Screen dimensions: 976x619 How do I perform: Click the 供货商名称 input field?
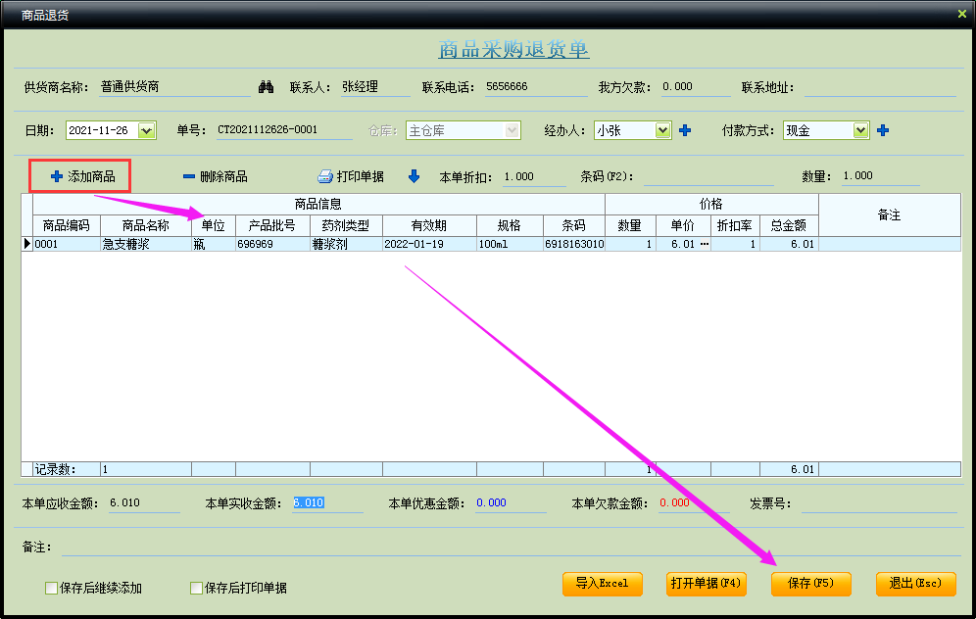point(174,87)
